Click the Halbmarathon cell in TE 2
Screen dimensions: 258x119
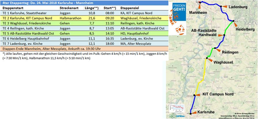point(71,18)
